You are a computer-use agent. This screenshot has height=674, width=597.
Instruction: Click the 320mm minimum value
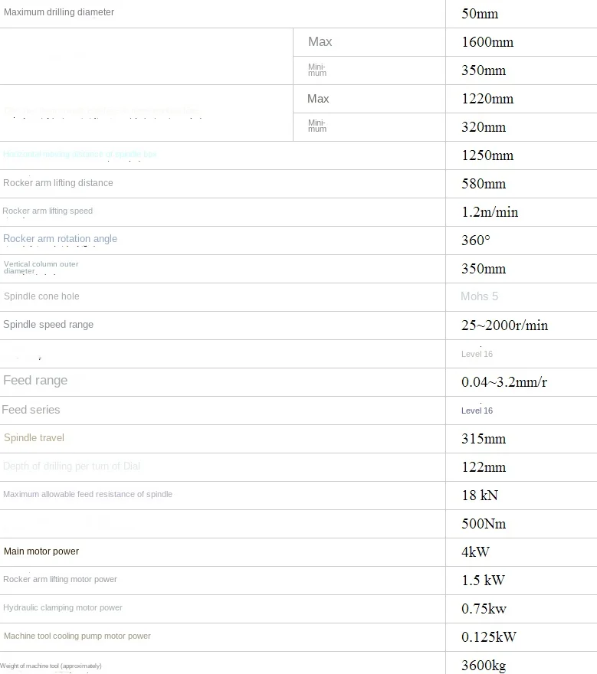(x=484, y=127)
